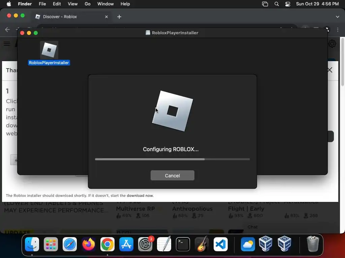The height and width of the screenshot is (258, 345).
Task: Launch GarageBand from the dock
Action: (202, 244)
